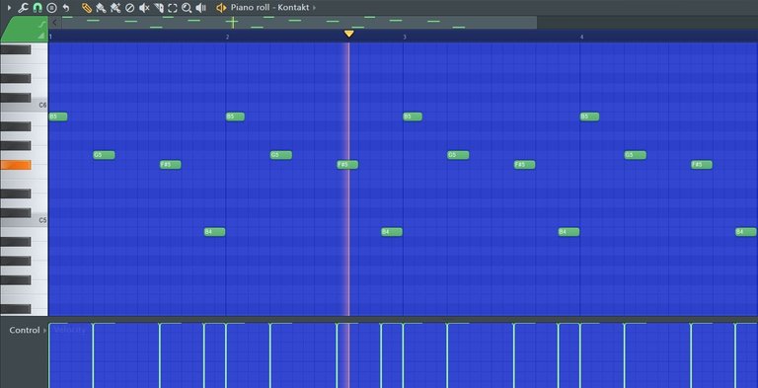Screen dimensions: 758x388
Task: Select the Mute tool
Action: pos(144,8)
